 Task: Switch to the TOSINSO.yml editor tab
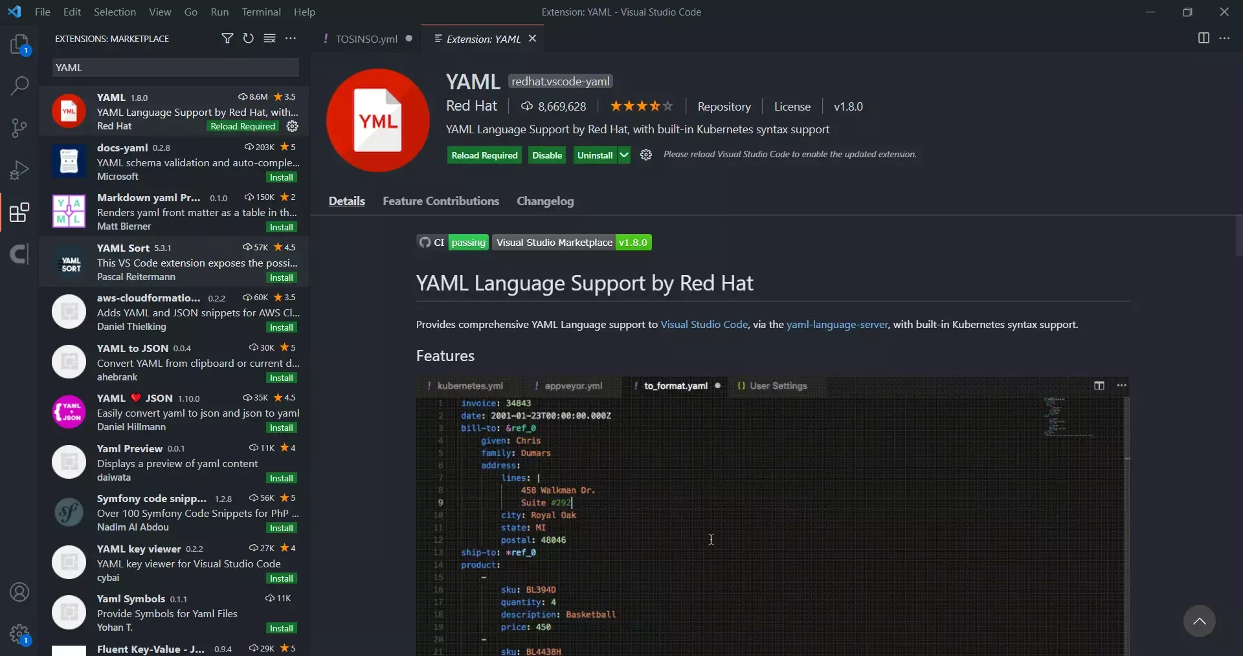click(366, 39)
